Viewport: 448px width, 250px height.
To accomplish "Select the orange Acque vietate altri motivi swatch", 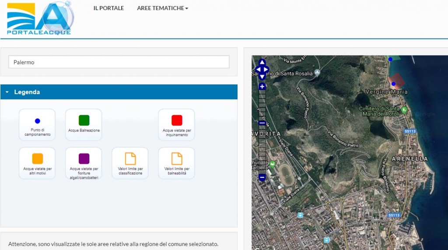I will pos(38,158).
